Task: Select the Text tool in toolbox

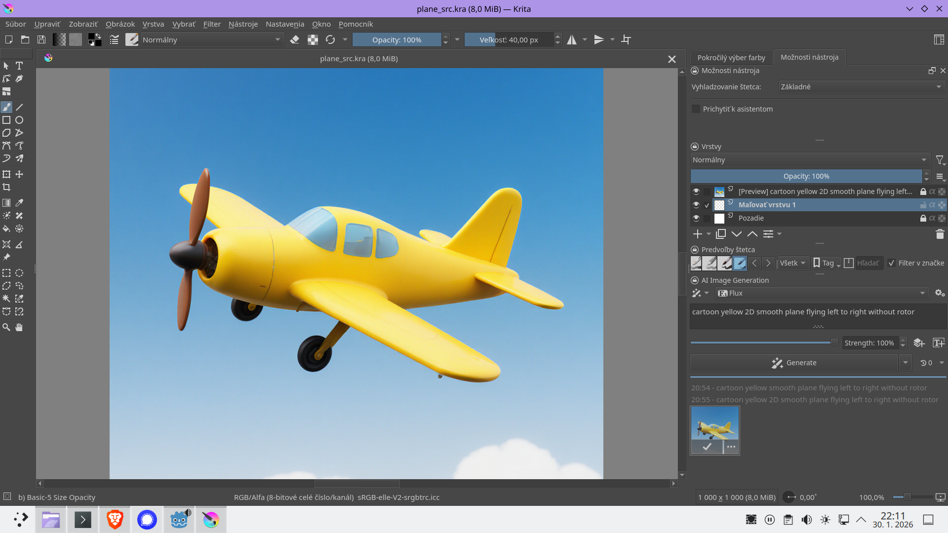Action: 19,66
